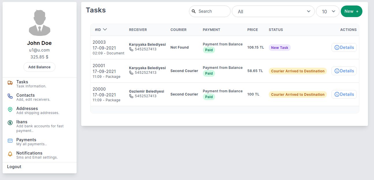Image resolution: width=374 pixels, height=180 pixels.
Task: Click the search magnifier icon
Action: coord(194,11)
